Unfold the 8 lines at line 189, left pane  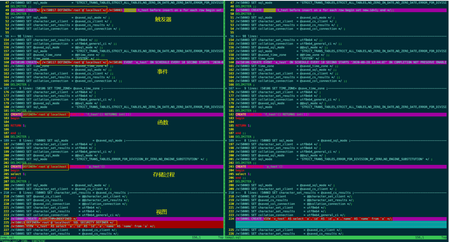point(112,141)
